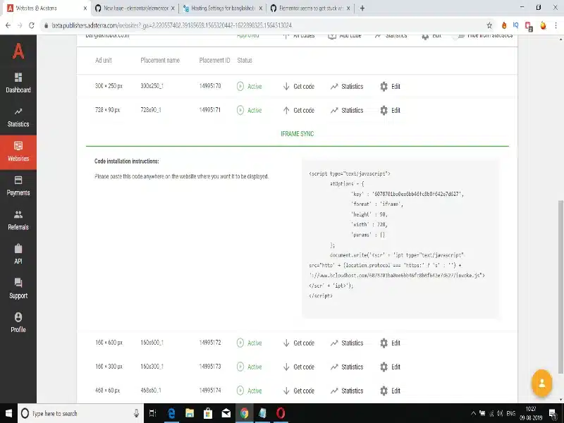The width and height of the screenshot is (564, 423).
Task: Open Task View on the taskbar
Action: [x=152, y=413]
